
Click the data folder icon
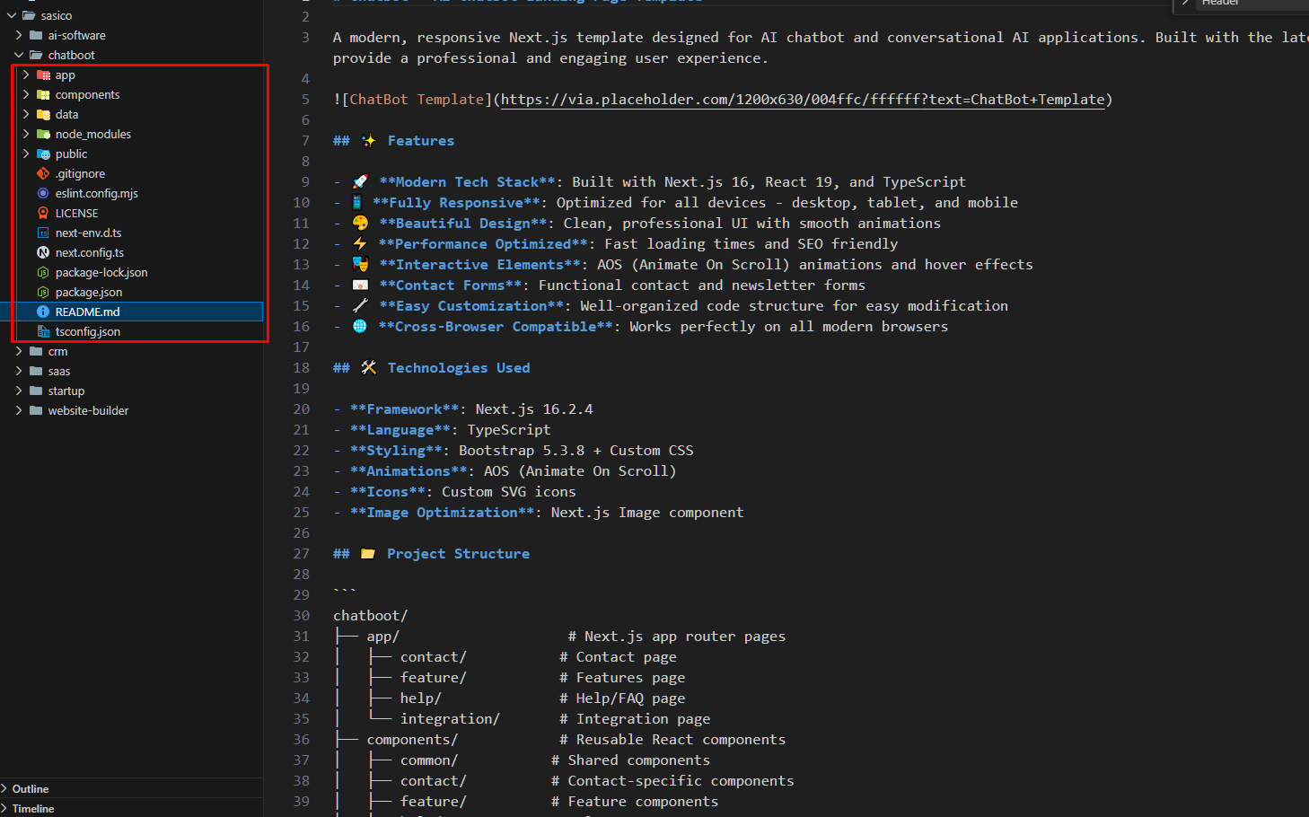(x=43, y=115)
